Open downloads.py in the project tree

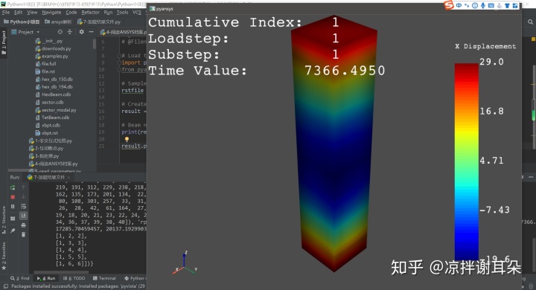[x=53, y=48]
